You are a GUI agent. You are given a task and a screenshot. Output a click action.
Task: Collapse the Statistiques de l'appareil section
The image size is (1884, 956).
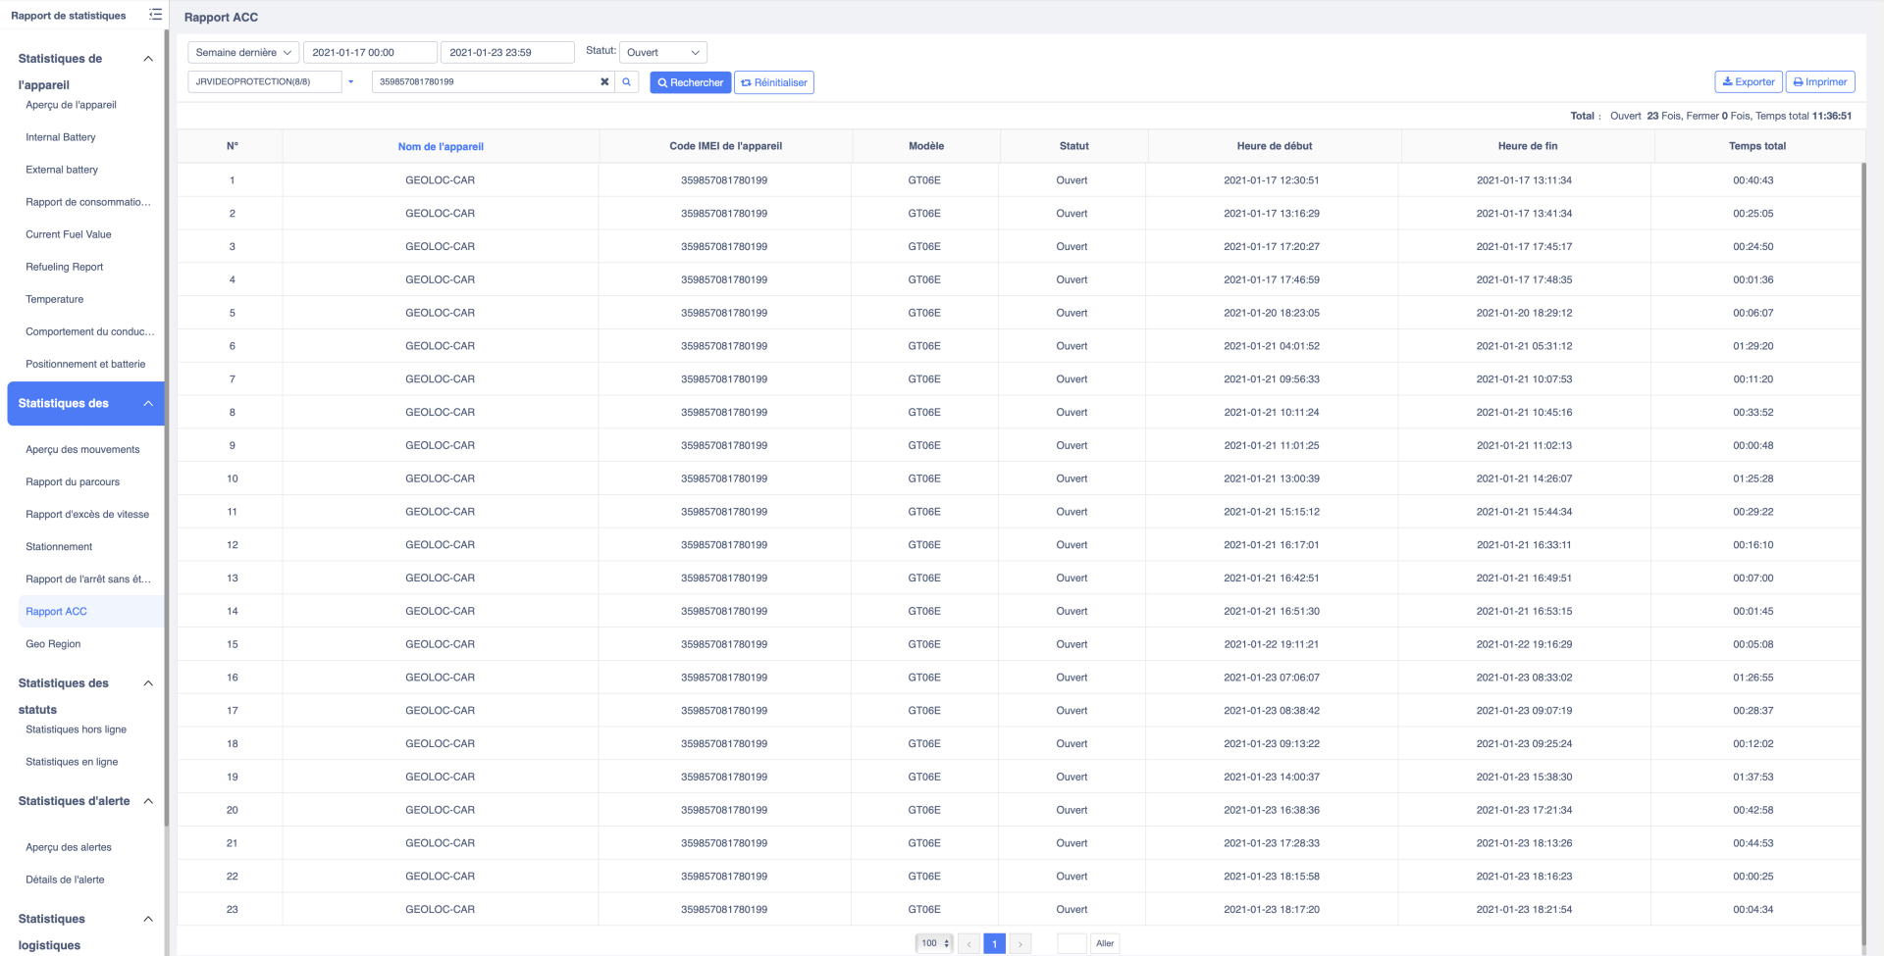[148, 59]
